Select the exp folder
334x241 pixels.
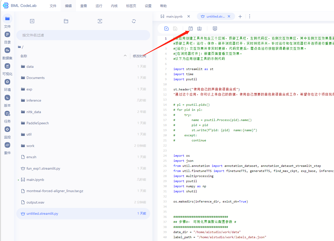(x=83, y=89)
